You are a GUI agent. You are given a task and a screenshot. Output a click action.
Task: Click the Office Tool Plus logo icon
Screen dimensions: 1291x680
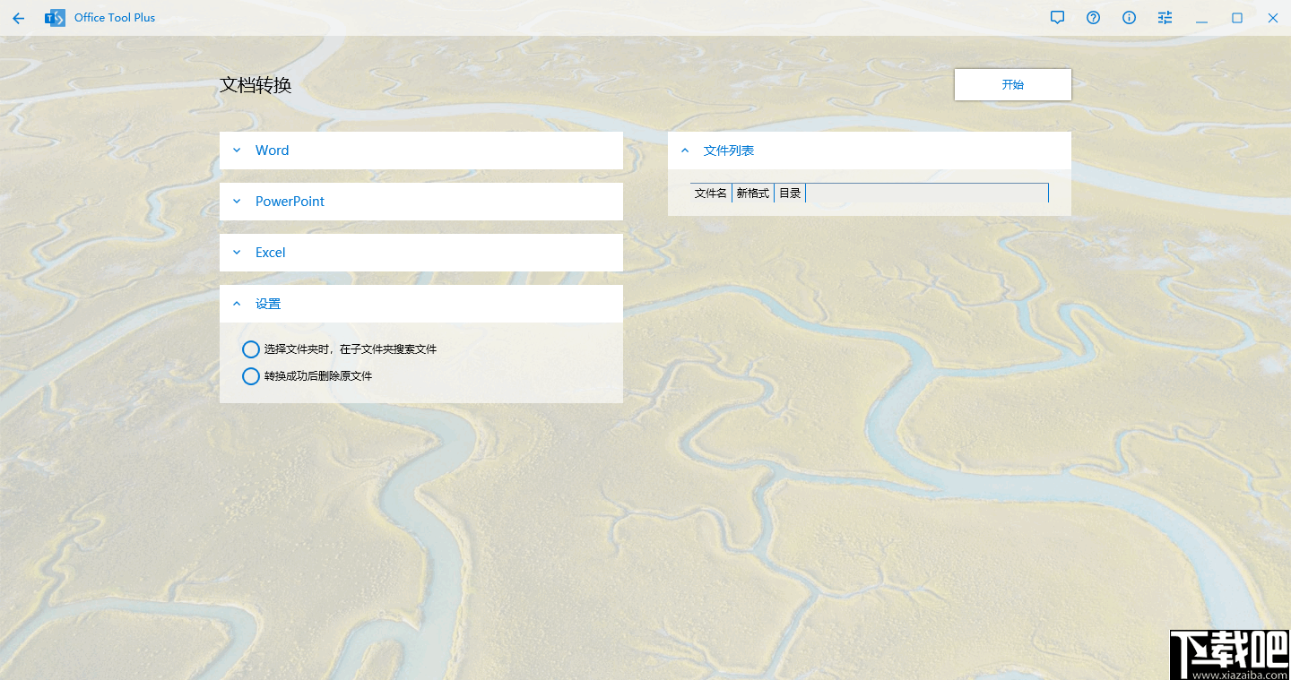pyautogui.click(x=55, y=18)
